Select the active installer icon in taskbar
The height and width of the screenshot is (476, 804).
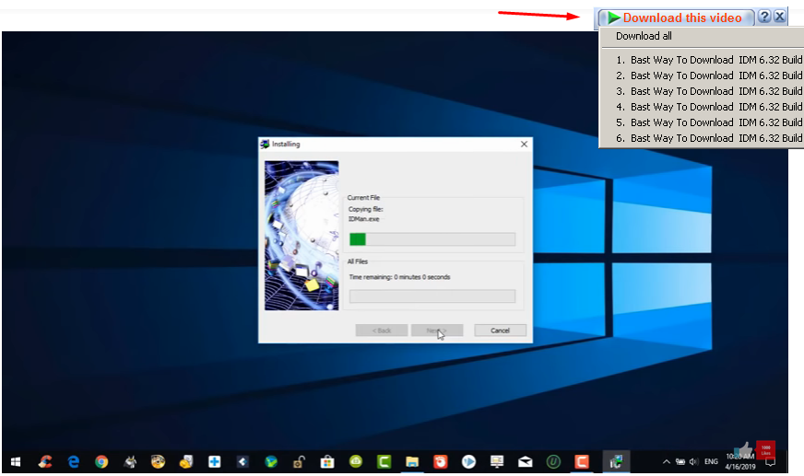coord(616,462)
